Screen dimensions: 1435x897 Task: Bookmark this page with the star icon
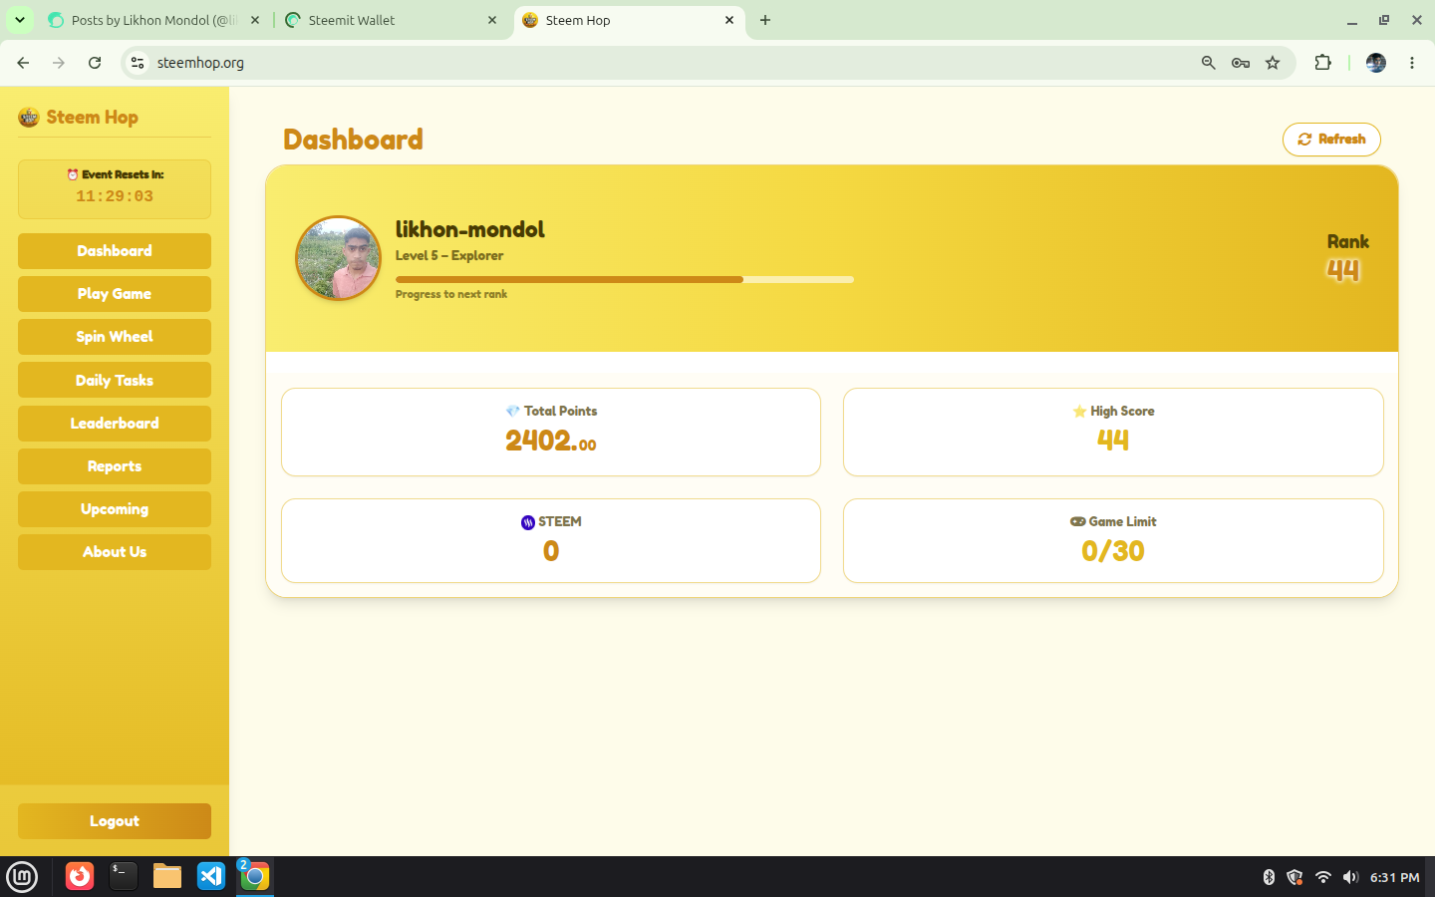click(x=1273, y=63)
